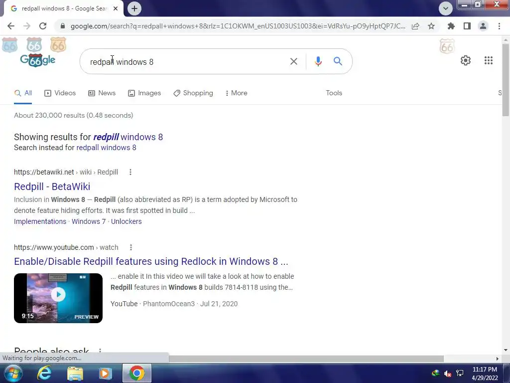This screenshot has height=383, width=510.
Task: Select the All results tab
Action: click(x=23, y=93)
